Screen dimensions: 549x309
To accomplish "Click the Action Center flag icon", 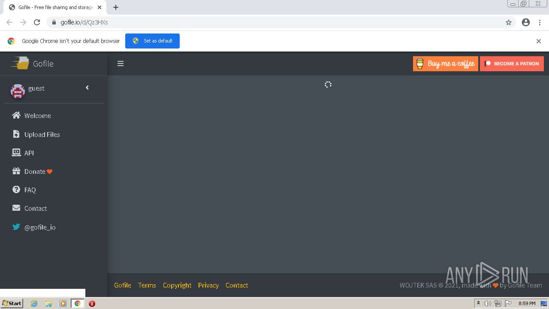I will 508,303.
